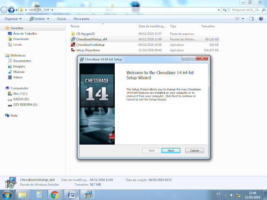Image resolution: width=267 pixels, height=200 pixels.
Task: Select the CB-Keygen25 folder
Action: (x=85, y=34)
